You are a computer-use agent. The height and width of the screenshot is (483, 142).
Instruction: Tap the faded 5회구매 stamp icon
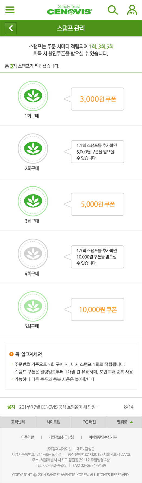pyautogui.click(x=33, y=306)
